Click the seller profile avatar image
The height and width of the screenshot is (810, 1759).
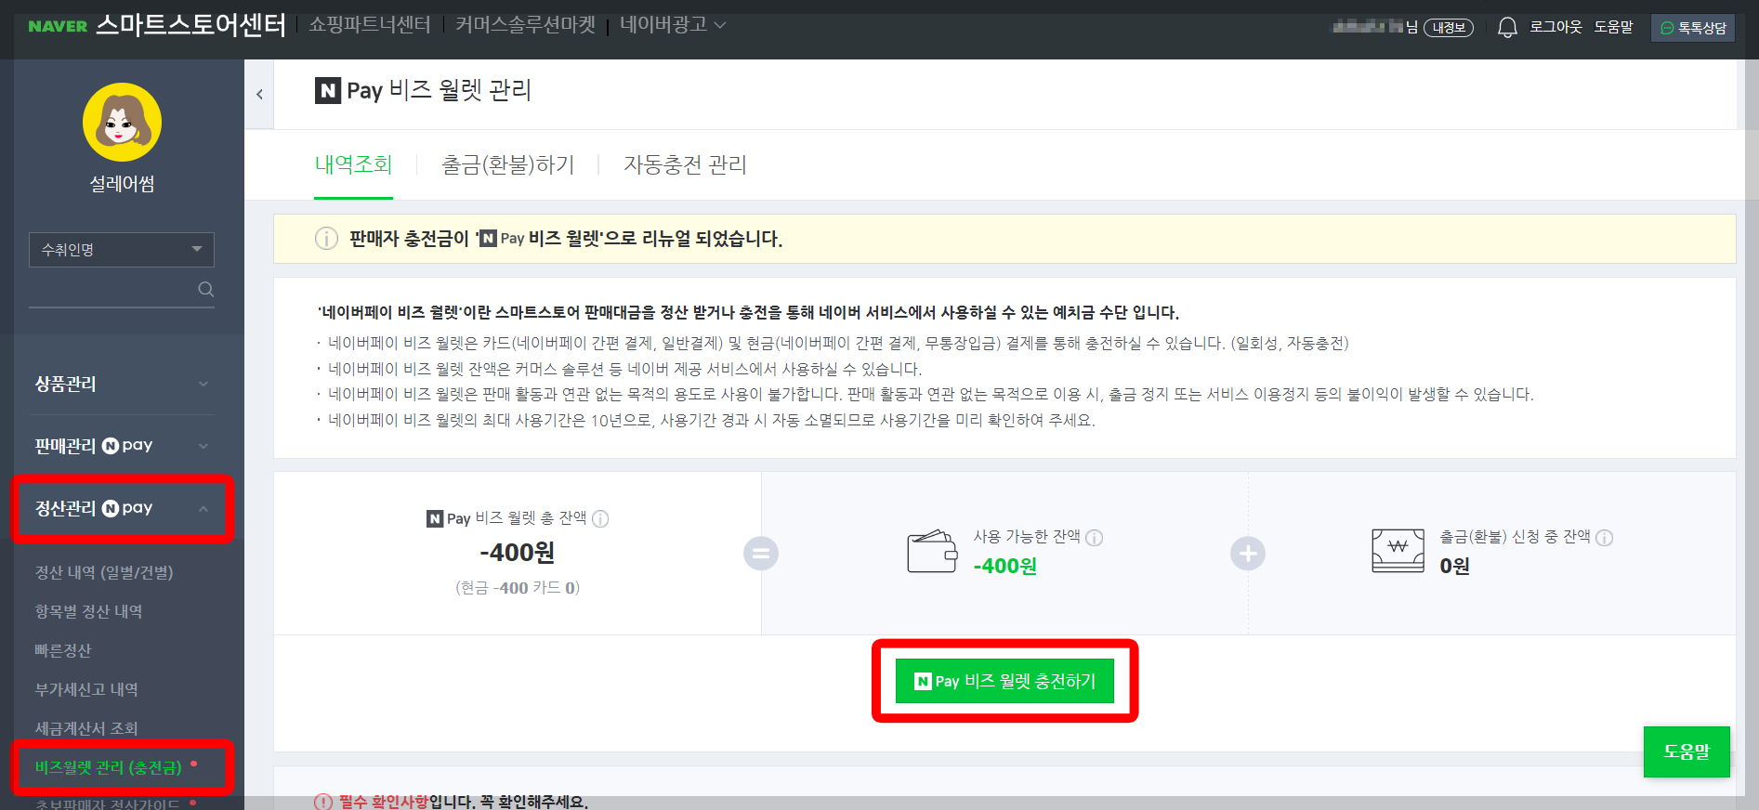(x=122, y=122)
